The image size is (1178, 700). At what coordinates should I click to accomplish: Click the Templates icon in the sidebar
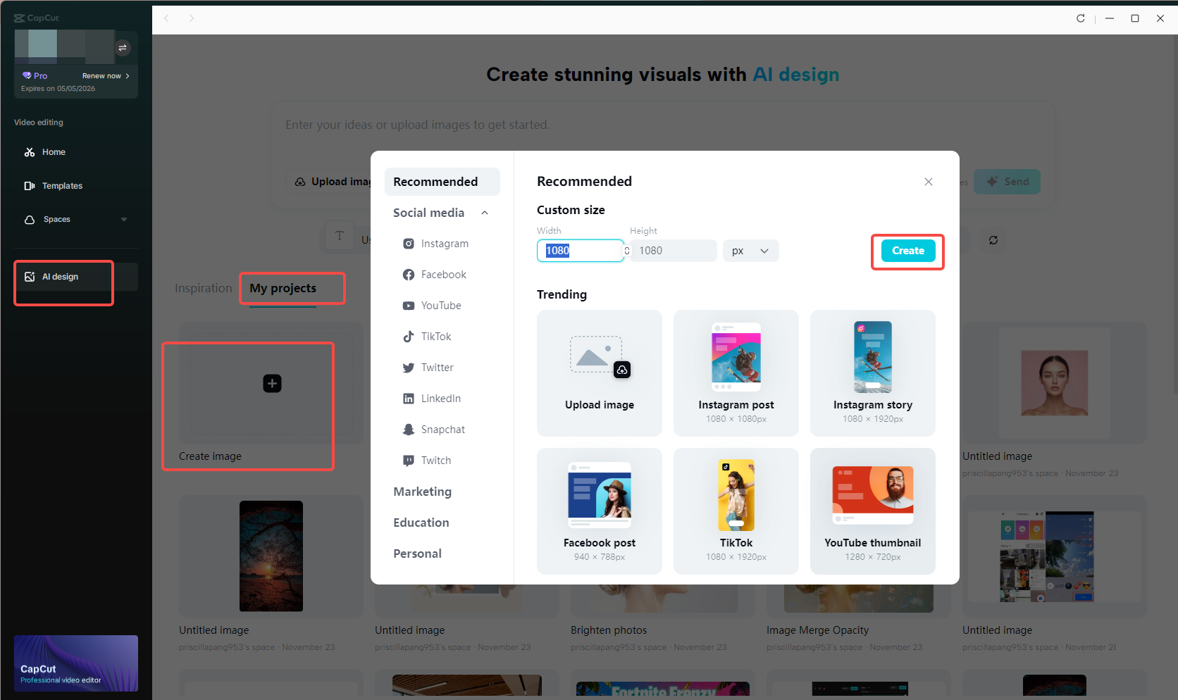coord(30,185)
